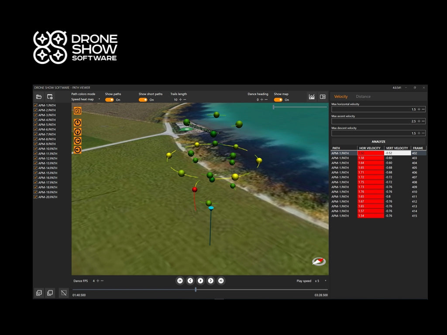Screen dimensions: 447x335
Task: Select all paths icon
Action: coord(39,293)
